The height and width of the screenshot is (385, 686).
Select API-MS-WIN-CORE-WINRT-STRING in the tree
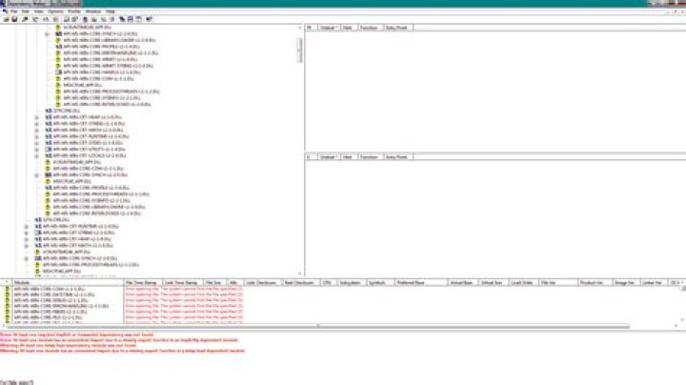point(108,66)
